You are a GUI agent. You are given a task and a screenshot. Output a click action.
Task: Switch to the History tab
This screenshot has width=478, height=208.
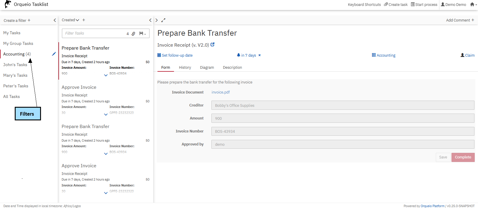pyautogui.click(x=185, y=68)
